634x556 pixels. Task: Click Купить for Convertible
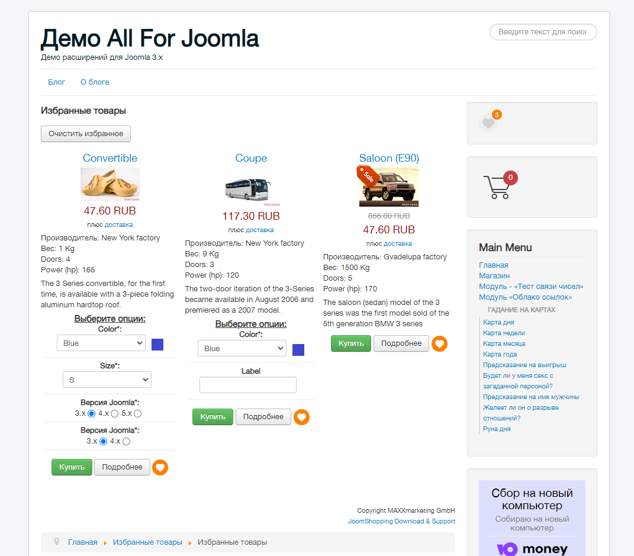click(x=72, y=467)
